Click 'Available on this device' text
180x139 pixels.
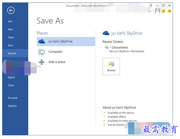coord(121,113)
